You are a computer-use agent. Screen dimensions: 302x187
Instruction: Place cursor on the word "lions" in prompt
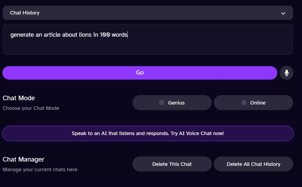point(85,35)
